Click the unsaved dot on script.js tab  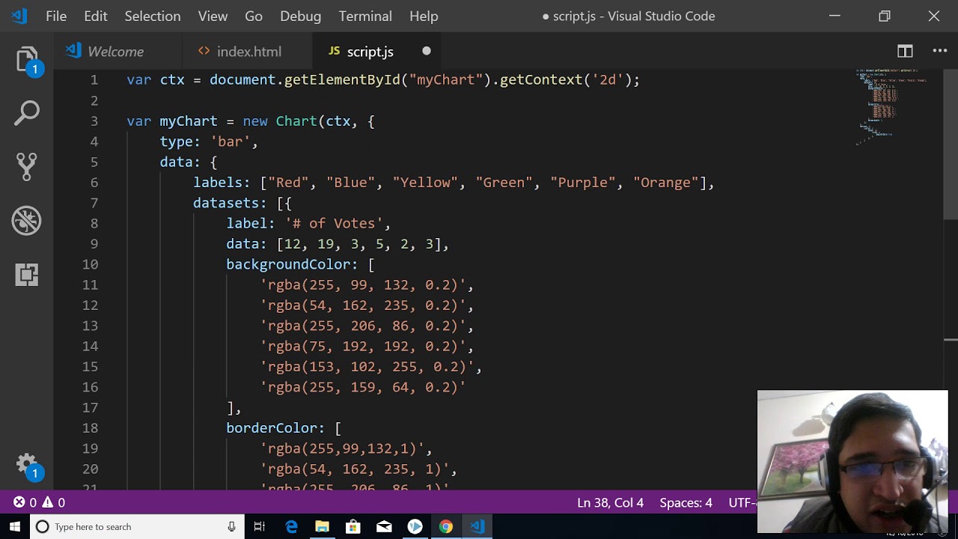coord(427,51)
